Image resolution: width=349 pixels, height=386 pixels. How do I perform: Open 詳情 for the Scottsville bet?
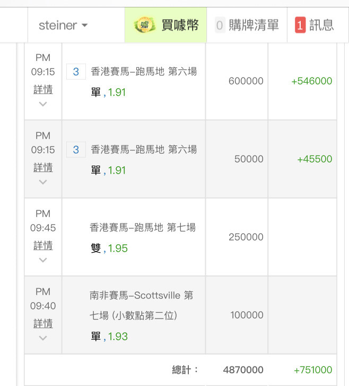click(43, 323)
